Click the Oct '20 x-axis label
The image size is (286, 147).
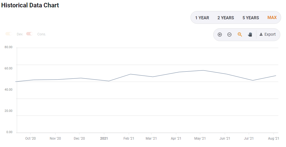(30, 139)
